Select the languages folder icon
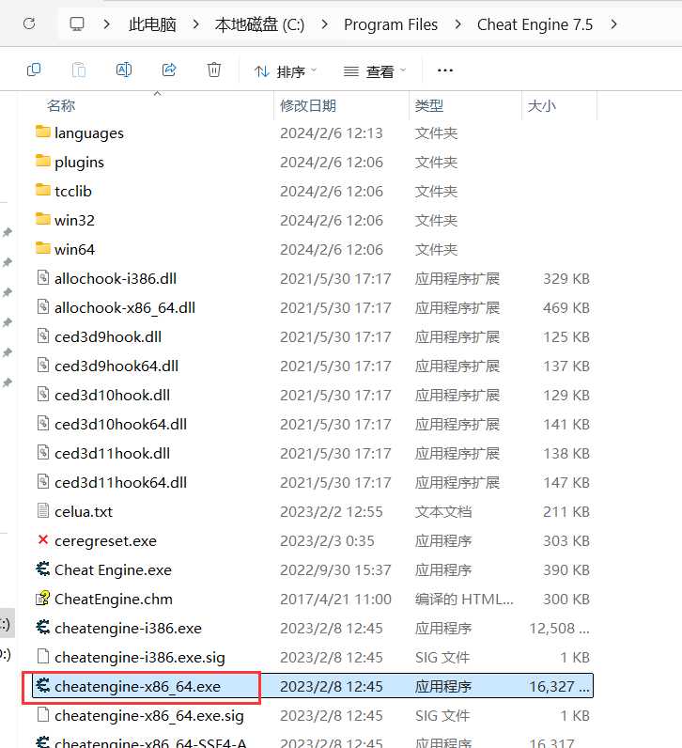The image size is (682, 748). click(x=43, y=132)
